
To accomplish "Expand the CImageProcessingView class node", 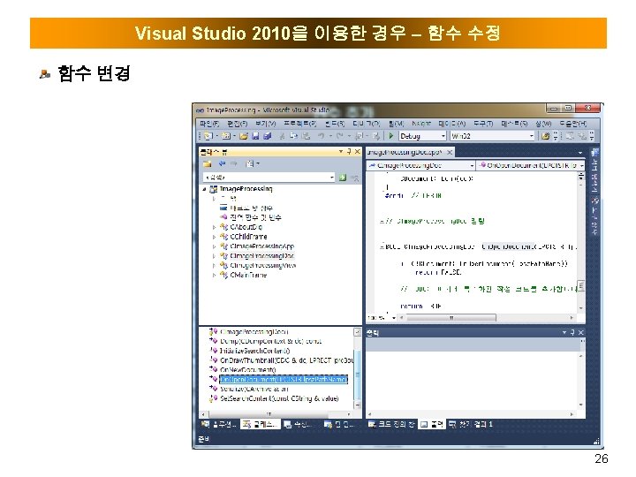I will tap(214, 266).
